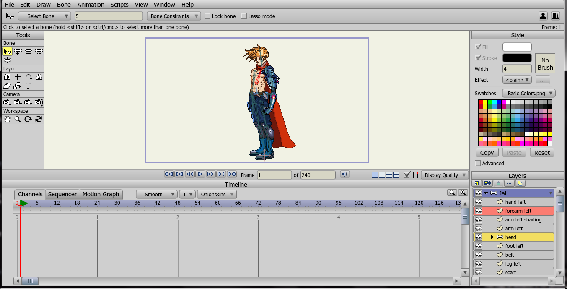Image resolution: width=567 pixels, height=289 pixels.
Task: Open the library books icon
Action: tap(556, 16)
